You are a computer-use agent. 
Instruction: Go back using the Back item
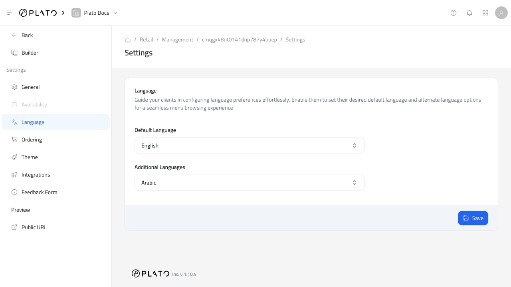pos(56,35)
